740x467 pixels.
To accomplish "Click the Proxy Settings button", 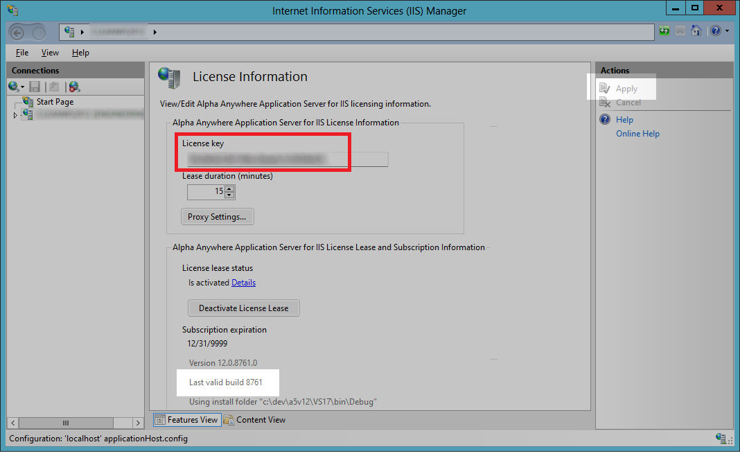I will click(217, 217).
